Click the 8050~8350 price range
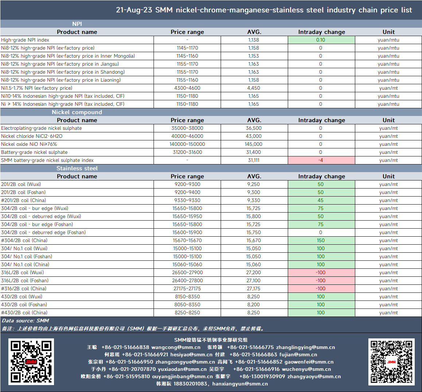This screenshot has width=422, height=392. click(187, 304)
